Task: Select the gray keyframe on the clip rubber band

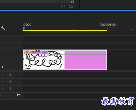Action: click(x=57, y=55)
